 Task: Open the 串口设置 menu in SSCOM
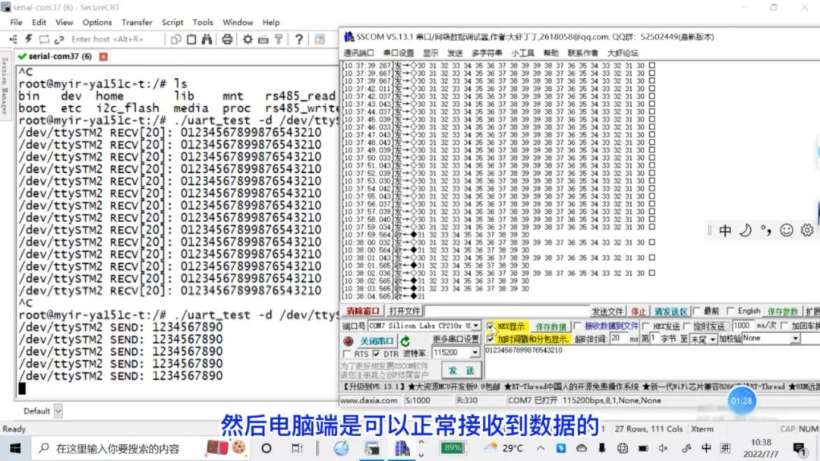point(398,52)
